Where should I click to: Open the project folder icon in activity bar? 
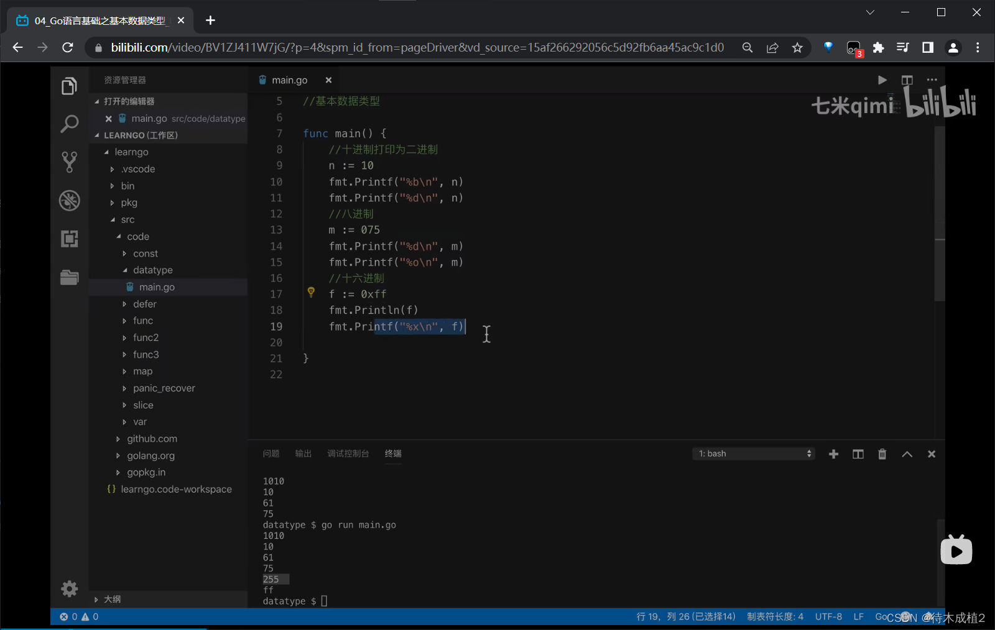[x=69, y=277]
